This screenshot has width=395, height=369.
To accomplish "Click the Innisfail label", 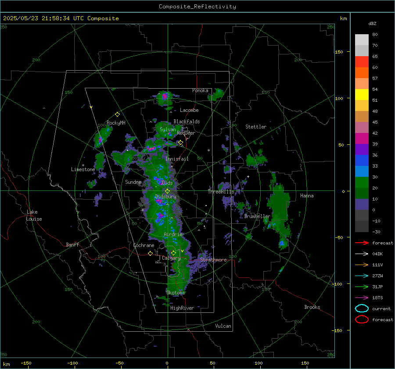I will [x=177, y=159].
